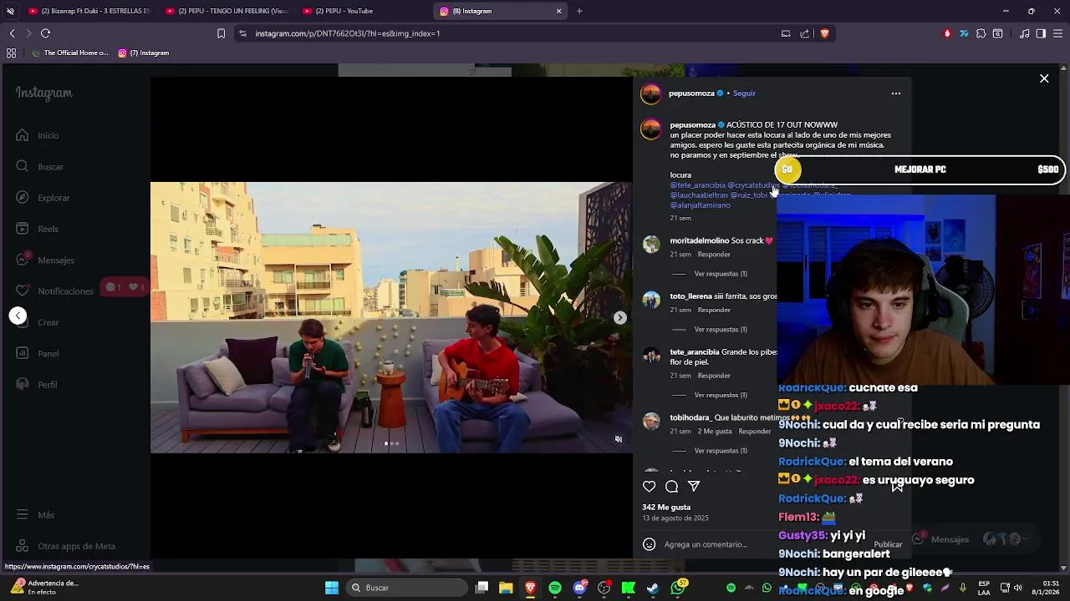Go to Instagram Inicio in sidebar
This screenshot has height=601, width=1070.
click(x=38, y=135)
